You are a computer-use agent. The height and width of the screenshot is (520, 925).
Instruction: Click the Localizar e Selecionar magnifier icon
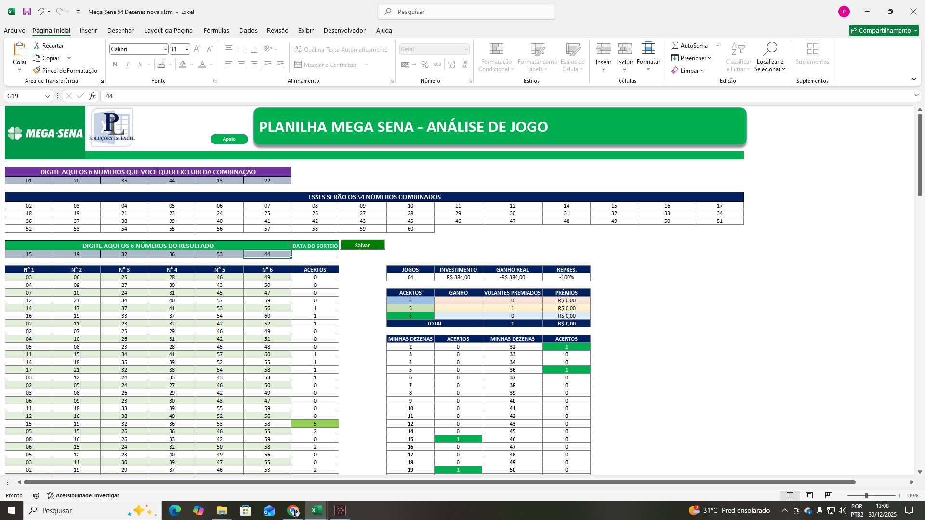(x=770, y=49)
